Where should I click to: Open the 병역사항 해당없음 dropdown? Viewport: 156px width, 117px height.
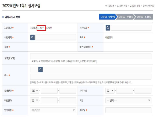(x=53, y=110)
